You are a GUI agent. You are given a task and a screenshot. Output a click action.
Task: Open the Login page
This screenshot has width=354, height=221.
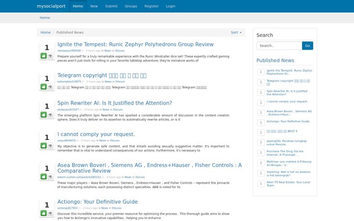tap(171, 6)
